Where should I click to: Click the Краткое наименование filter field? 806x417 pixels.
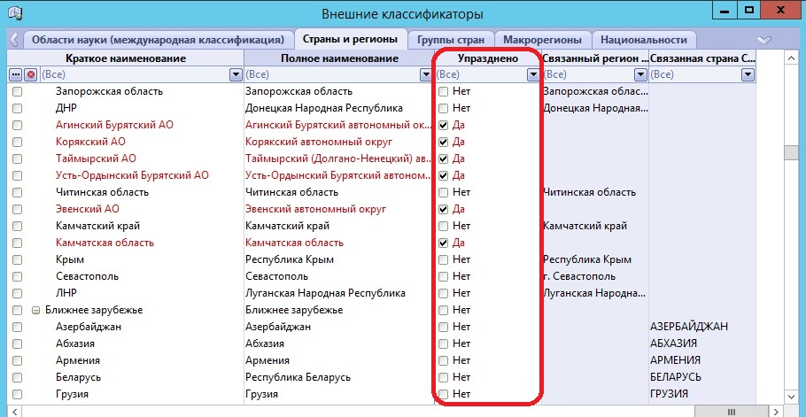(134, 75)
